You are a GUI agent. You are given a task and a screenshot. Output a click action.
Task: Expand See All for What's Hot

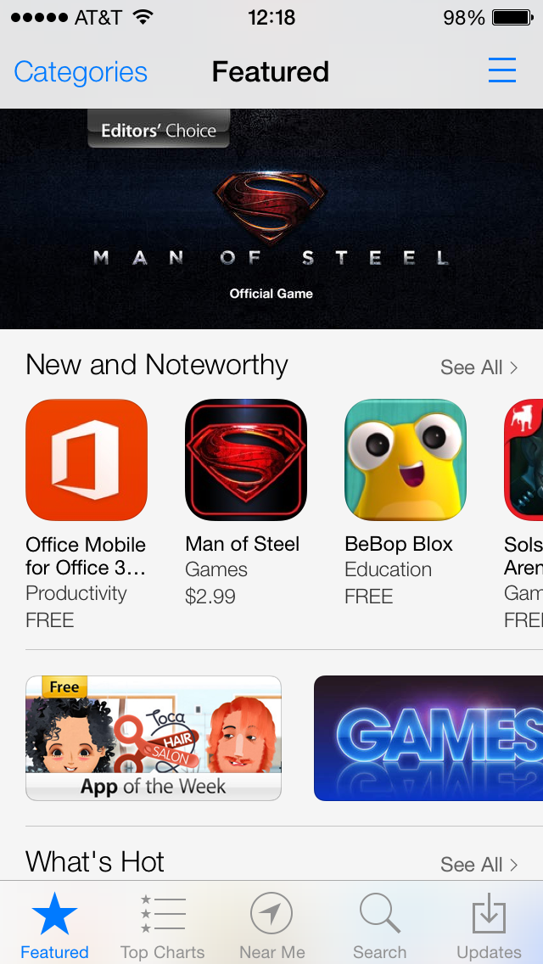pyautogui.click(x=479, y=865)
